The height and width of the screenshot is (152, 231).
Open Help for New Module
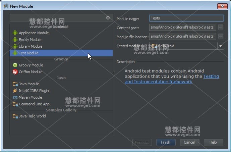point(213,142)
